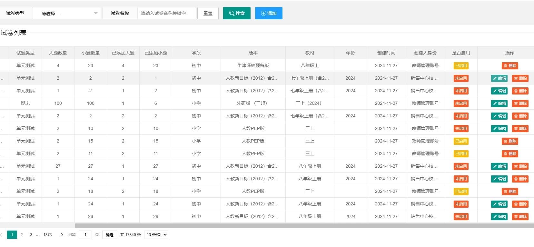Edit the 期末 exam paper row
This screenshot has height=247, width=534.
pos(499,104)
